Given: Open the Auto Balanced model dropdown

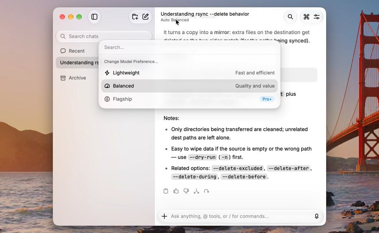Looking at the screenshot, I should tap(175, 20).
